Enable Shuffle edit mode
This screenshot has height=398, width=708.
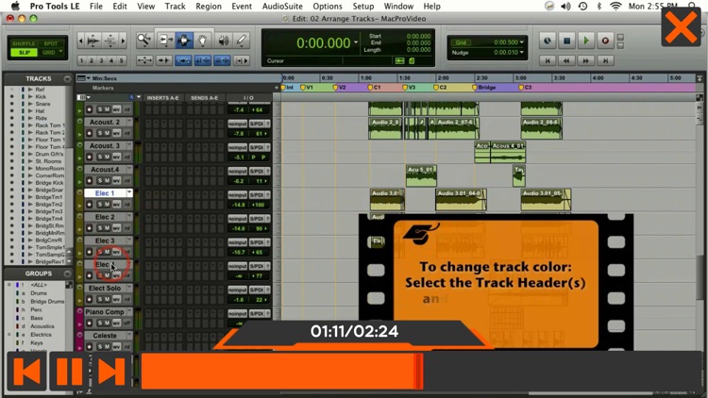click(24, 43)
